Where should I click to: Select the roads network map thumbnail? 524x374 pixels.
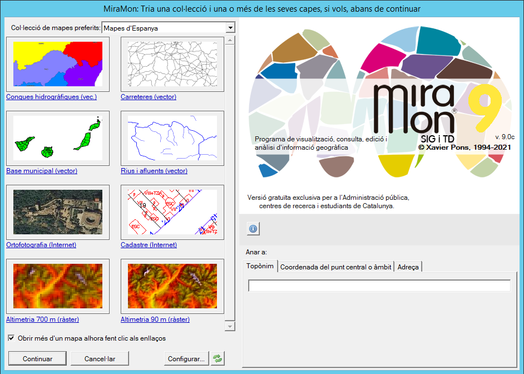pyautogui.click(x=172, y=64)
